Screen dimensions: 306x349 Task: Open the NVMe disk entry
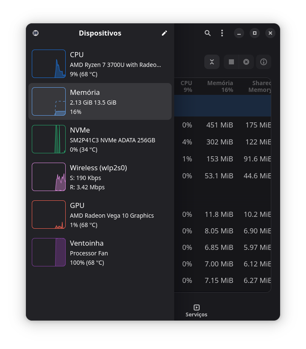point(100,139)
